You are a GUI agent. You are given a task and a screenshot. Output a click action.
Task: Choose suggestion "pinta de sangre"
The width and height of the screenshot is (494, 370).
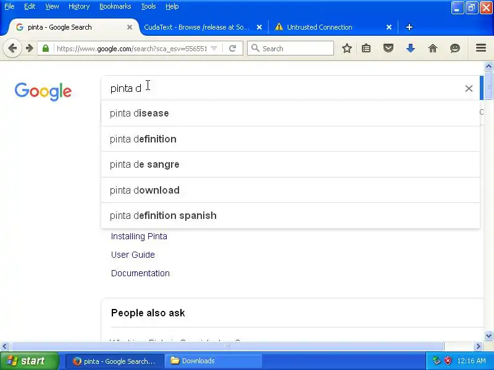(290, 165)
